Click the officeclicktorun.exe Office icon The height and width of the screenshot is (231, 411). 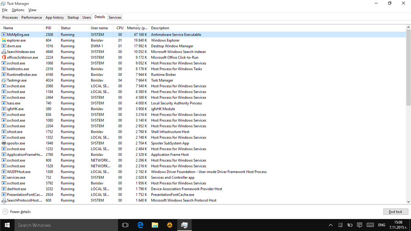(x=4, y=57)
